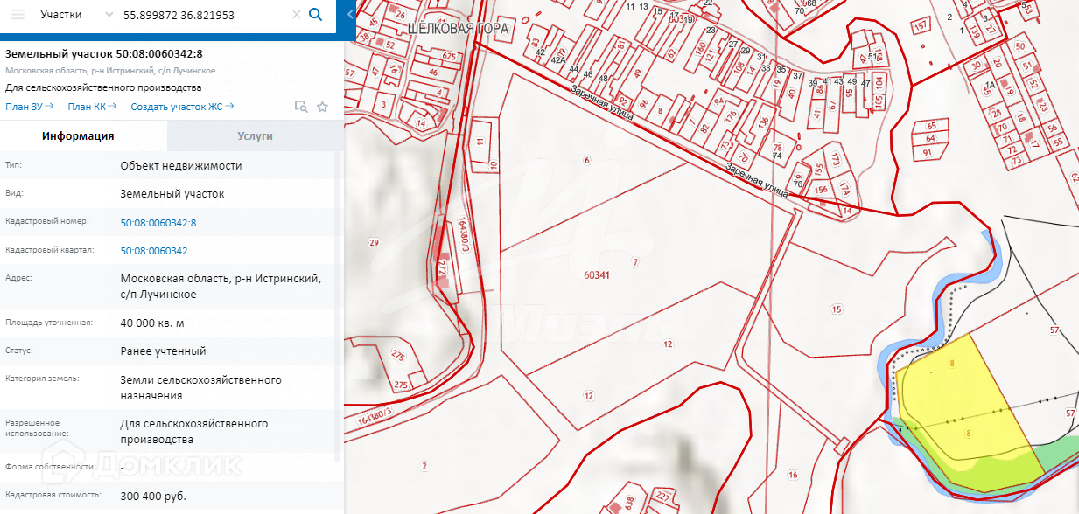
Task: Switch to the Услуги tab
Action: [255, 136]
